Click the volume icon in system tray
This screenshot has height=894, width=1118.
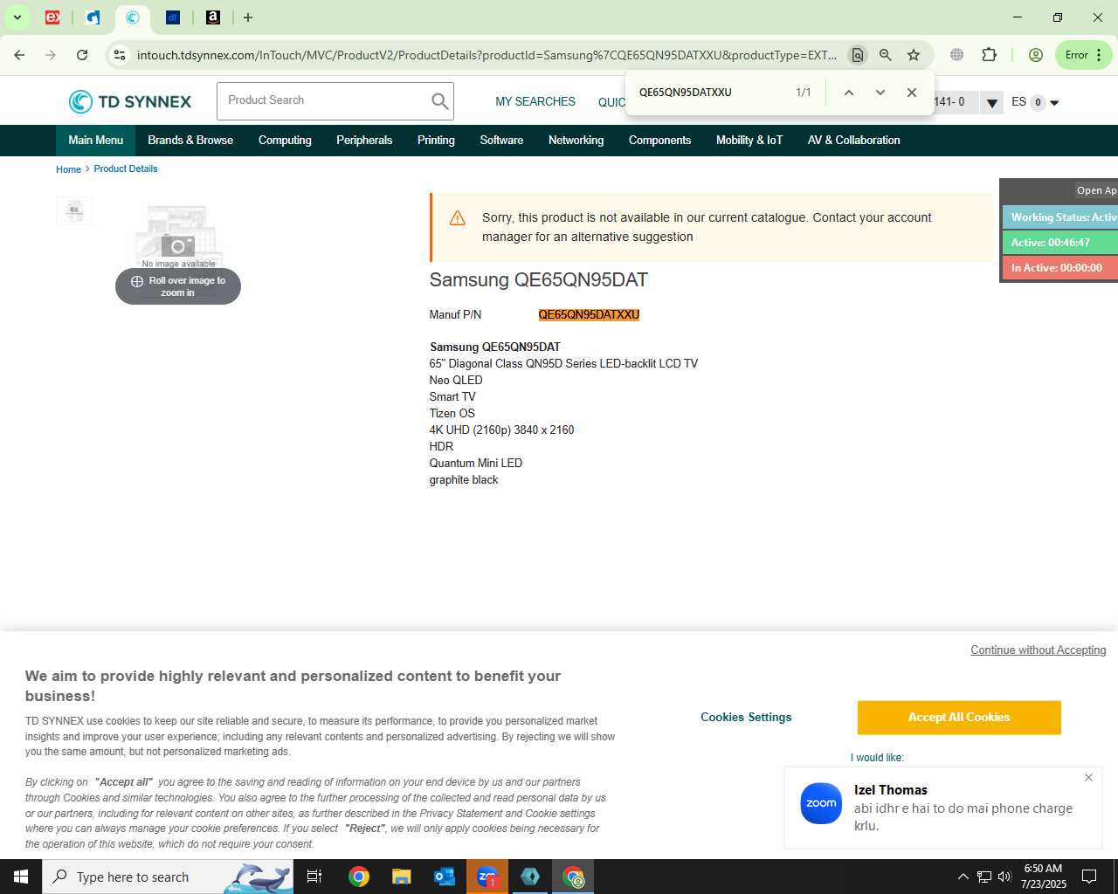pyautogui.click(x=1004, y=877)
